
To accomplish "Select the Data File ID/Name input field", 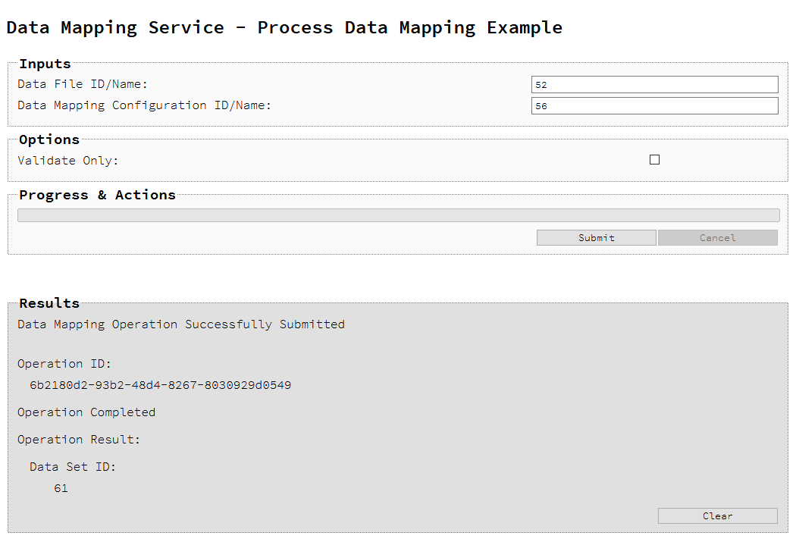I will coord(654,84).
